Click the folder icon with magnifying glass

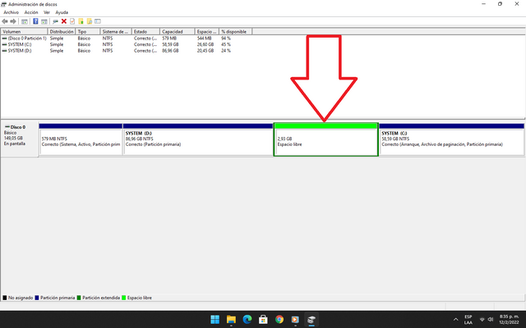click(90, 21)
